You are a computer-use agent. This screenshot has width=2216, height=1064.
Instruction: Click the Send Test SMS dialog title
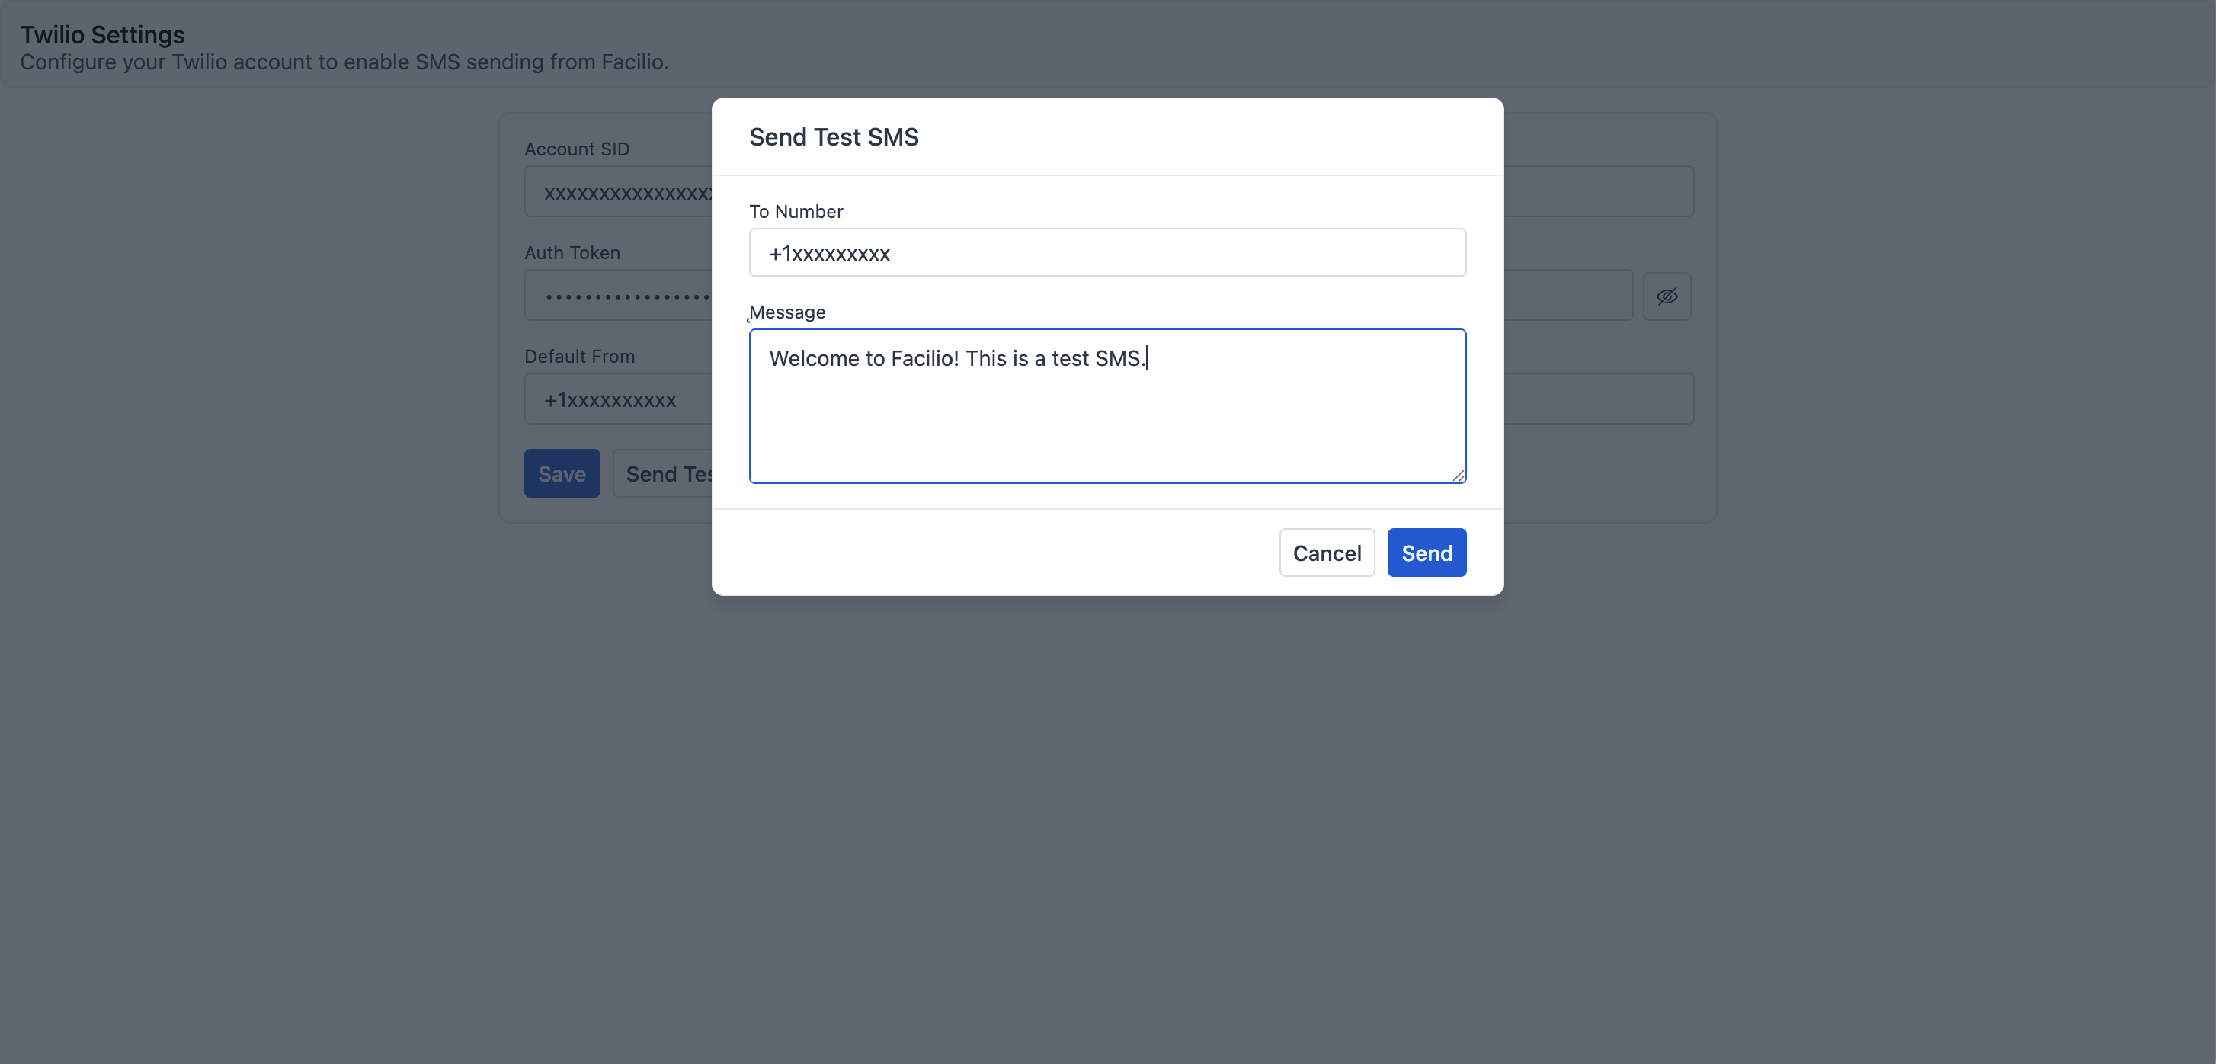tap(834, 136)
